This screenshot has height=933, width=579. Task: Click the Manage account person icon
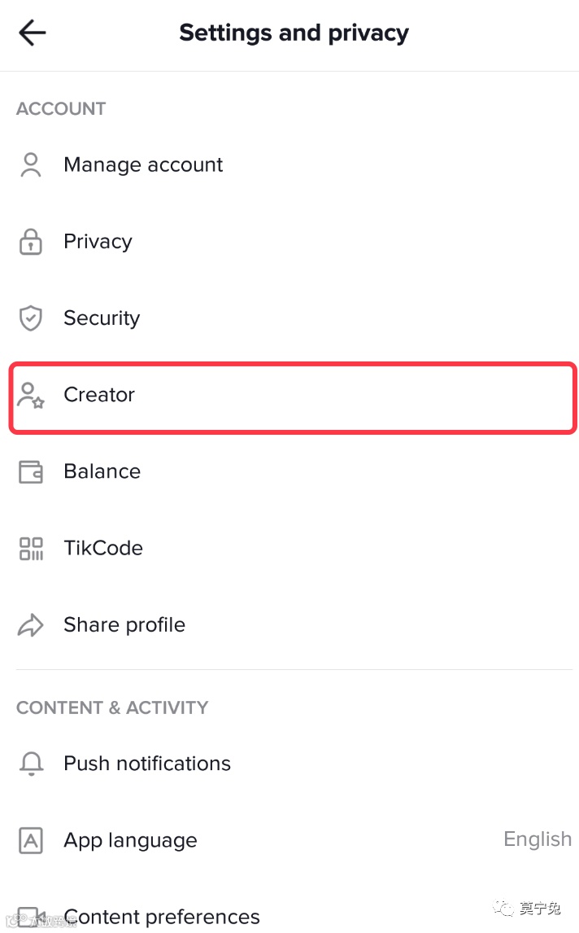[31, 164]
